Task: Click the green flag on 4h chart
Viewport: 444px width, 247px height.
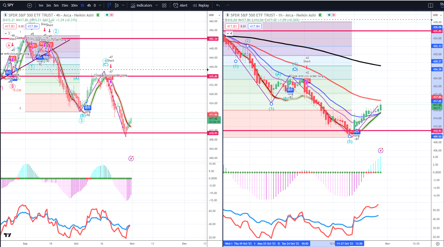Action: coord(98,15)
